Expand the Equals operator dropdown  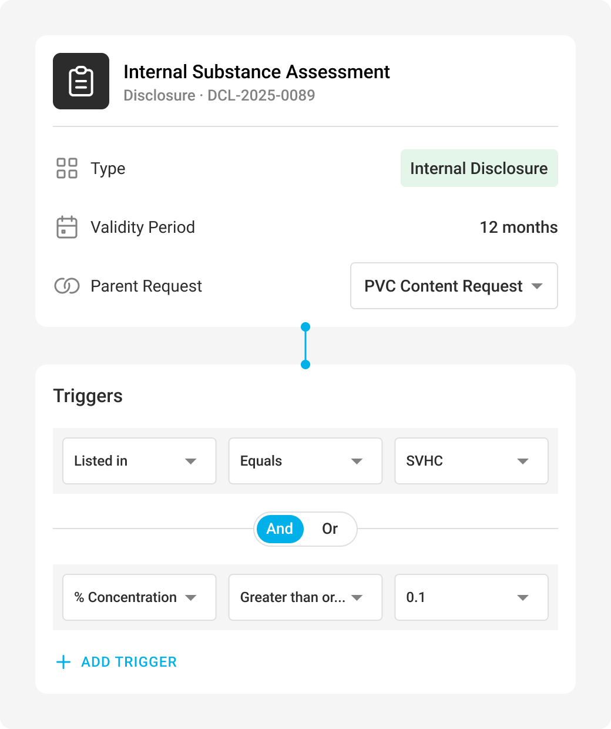coord(305,461)
